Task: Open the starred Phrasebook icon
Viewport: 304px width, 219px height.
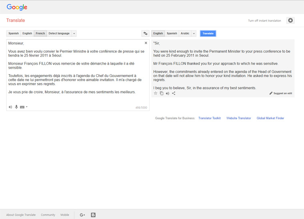Action: click(290, 20)
